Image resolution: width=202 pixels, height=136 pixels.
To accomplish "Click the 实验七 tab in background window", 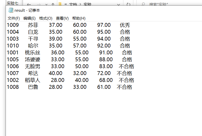I will pos(12,3).
